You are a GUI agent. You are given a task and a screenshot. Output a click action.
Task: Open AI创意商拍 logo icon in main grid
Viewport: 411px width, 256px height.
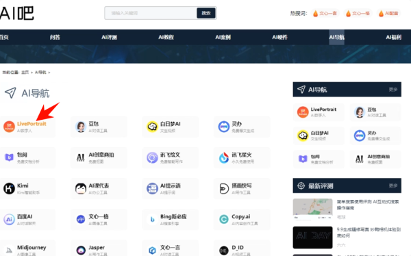coord(81,157)
